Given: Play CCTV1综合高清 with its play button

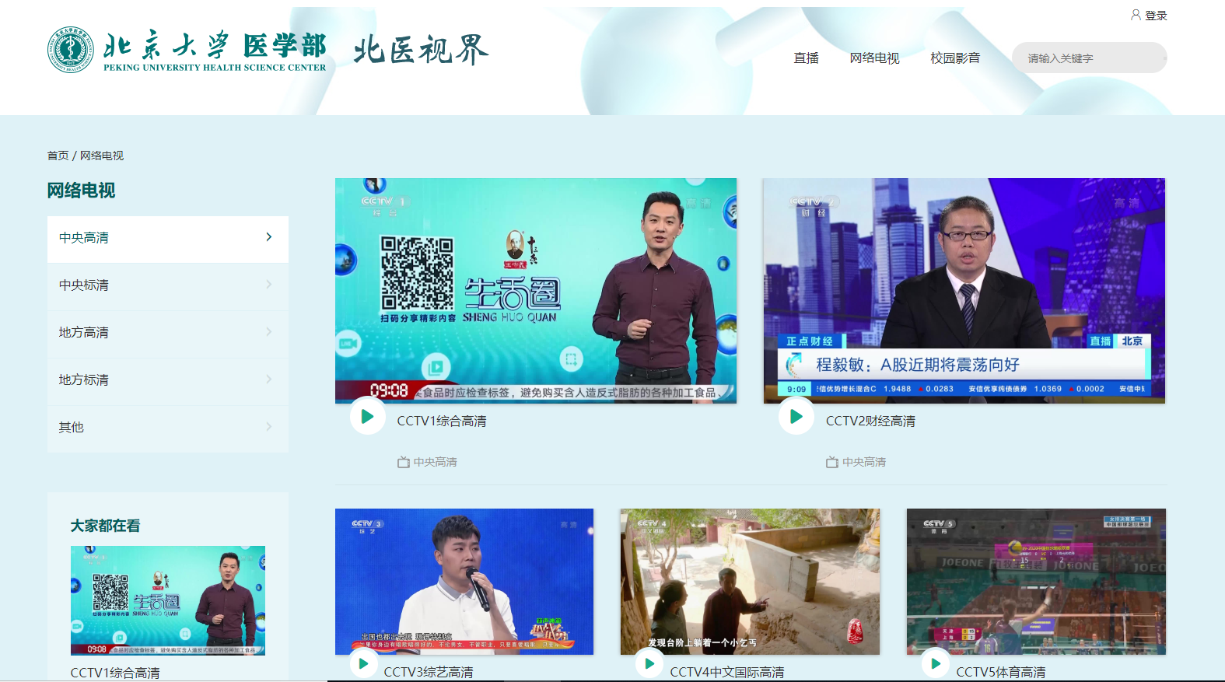Looking at the screenshot, I should pyautogui.click(x=367, y=416).
